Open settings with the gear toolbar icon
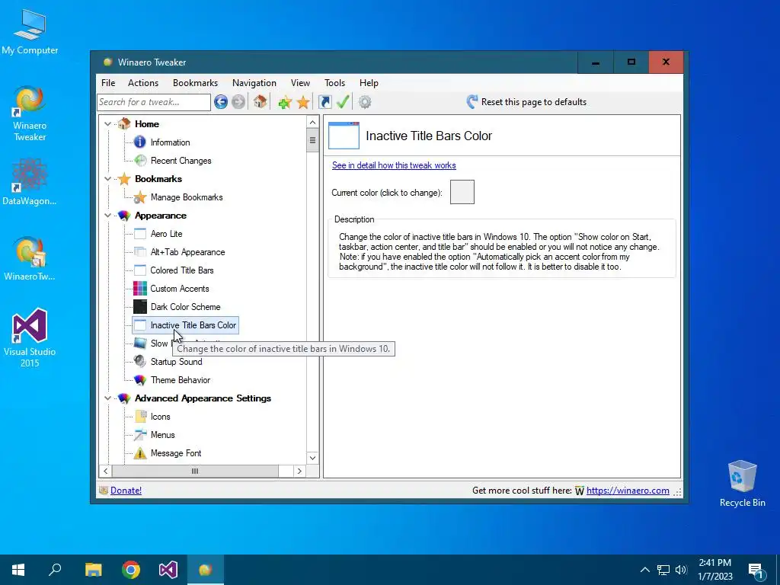 365,102
